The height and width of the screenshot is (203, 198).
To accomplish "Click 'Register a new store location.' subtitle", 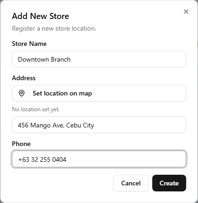I will pos(54,29).
